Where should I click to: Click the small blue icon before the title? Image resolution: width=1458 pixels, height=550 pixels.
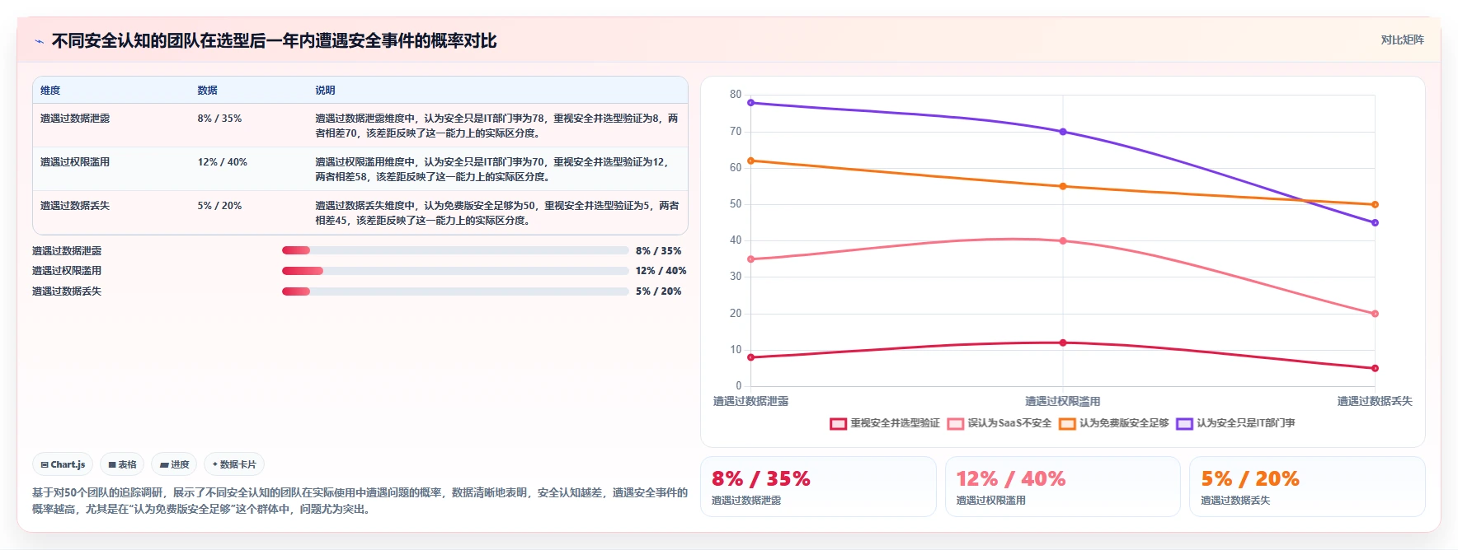[39, 41]
